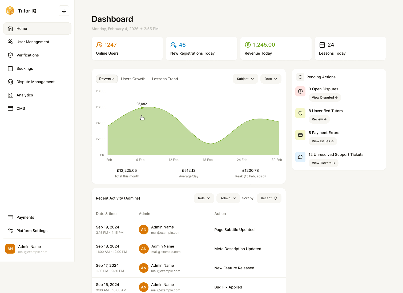Click View Issues button
This screenshot has width=403, height=293.
point(323,141)
